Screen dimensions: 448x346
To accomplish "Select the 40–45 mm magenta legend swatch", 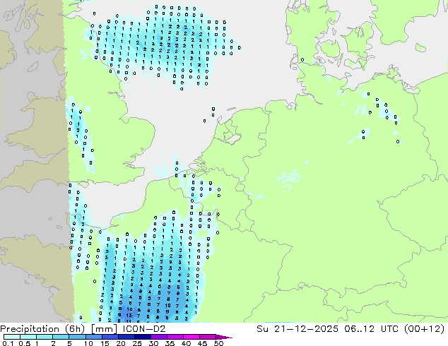I will click(191, 337).
